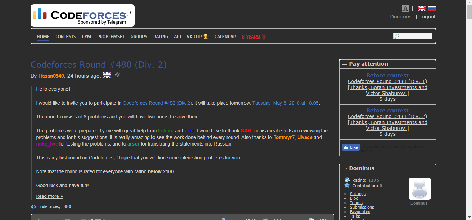This screenshot has height=220, width=472.
Task: Open the PROBLEMSET section
Action: tap(111, 36)
